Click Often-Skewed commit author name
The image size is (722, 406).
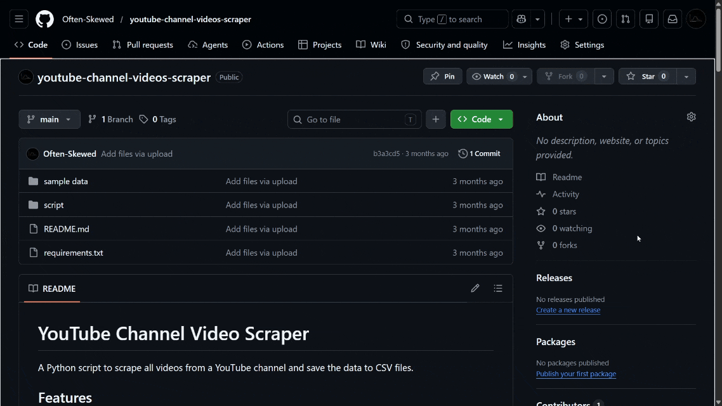(70, 154)
